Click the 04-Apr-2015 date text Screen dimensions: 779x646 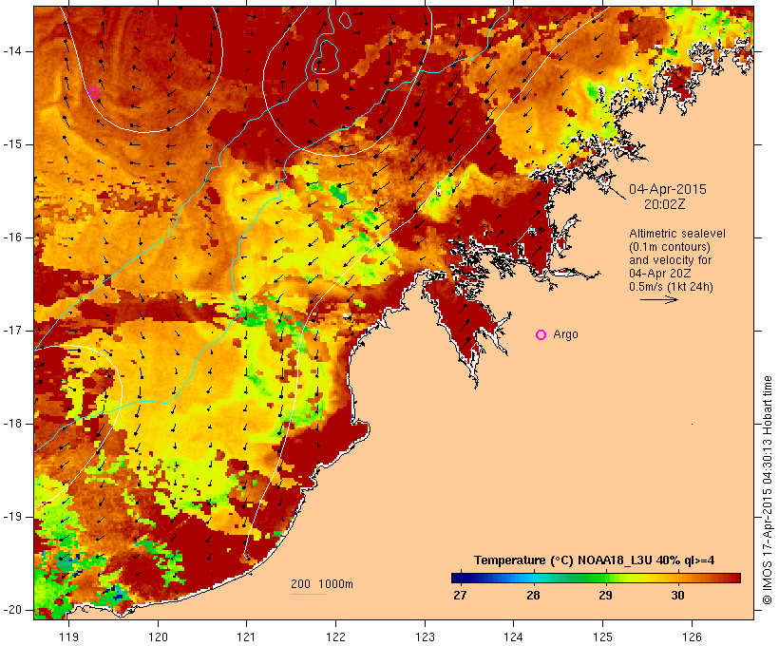click(x=668, y=189)
